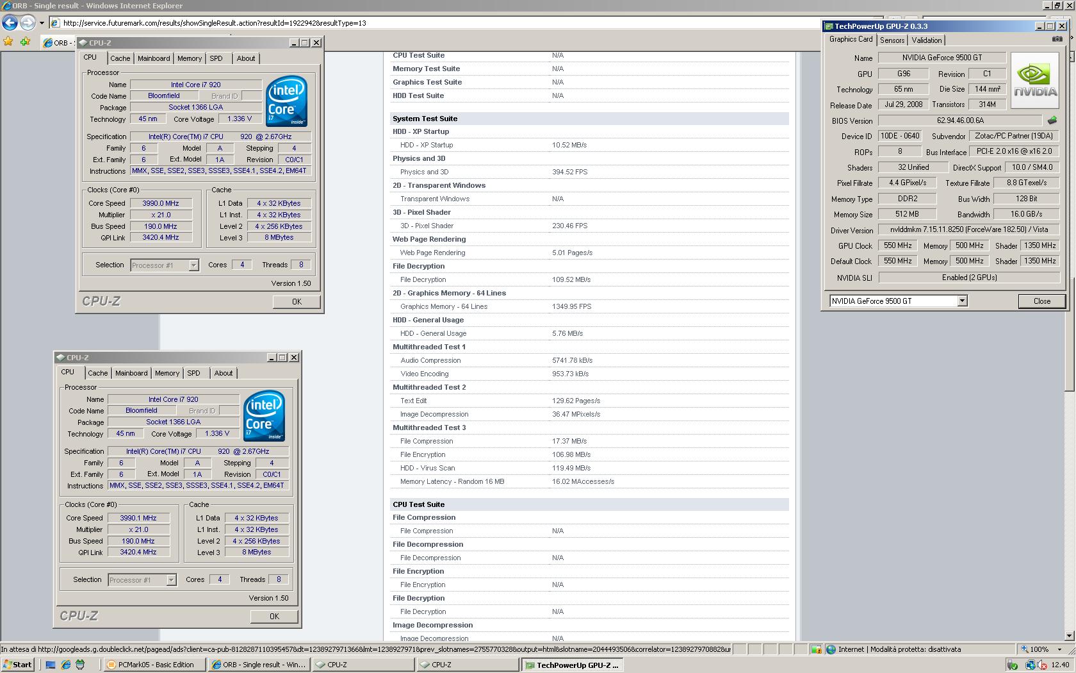Launch Internet Explorer from quick launch
This screenshot has height=673, width=1076.
coord(65,665)
